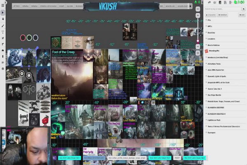Click the tool icon below the Text tool
This screenshot has height=165, width=247.
point(3,38)
